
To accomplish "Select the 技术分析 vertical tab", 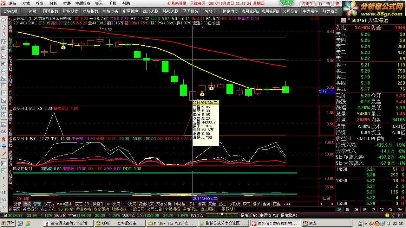I will click(10, 45).
